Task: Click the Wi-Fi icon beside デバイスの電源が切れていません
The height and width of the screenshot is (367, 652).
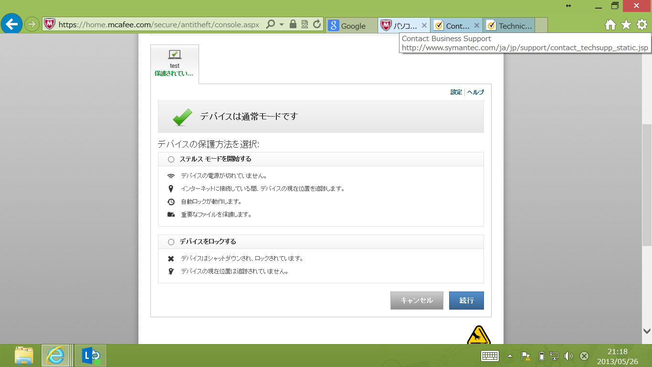Action: pos(171,176)
